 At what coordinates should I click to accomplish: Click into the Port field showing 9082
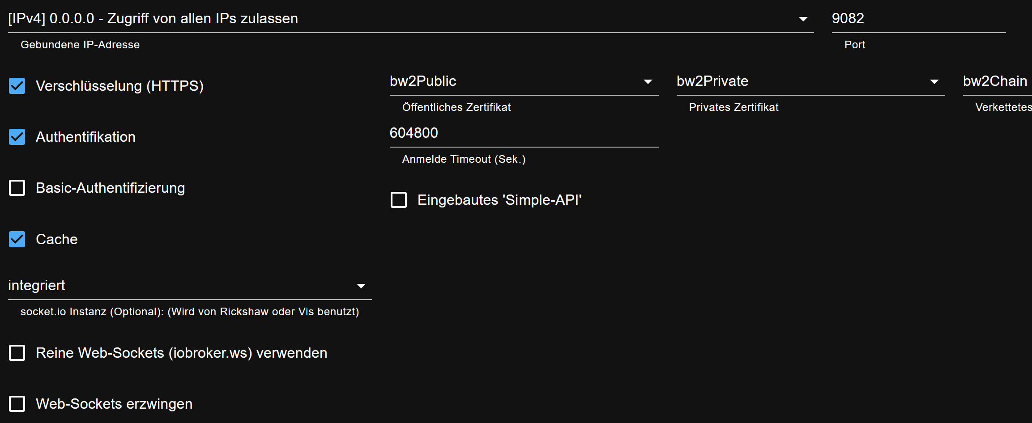click(917, 19)
